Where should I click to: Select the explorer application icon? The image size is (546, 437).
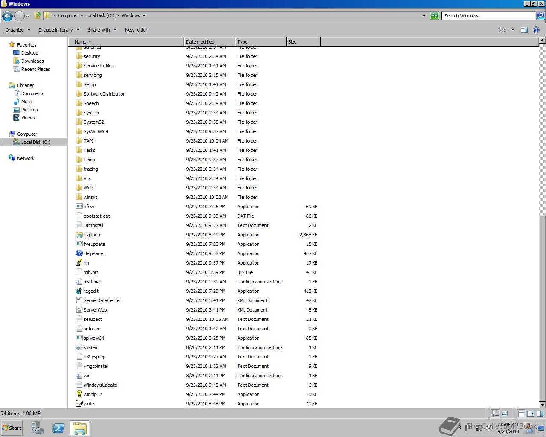[79, 235]
